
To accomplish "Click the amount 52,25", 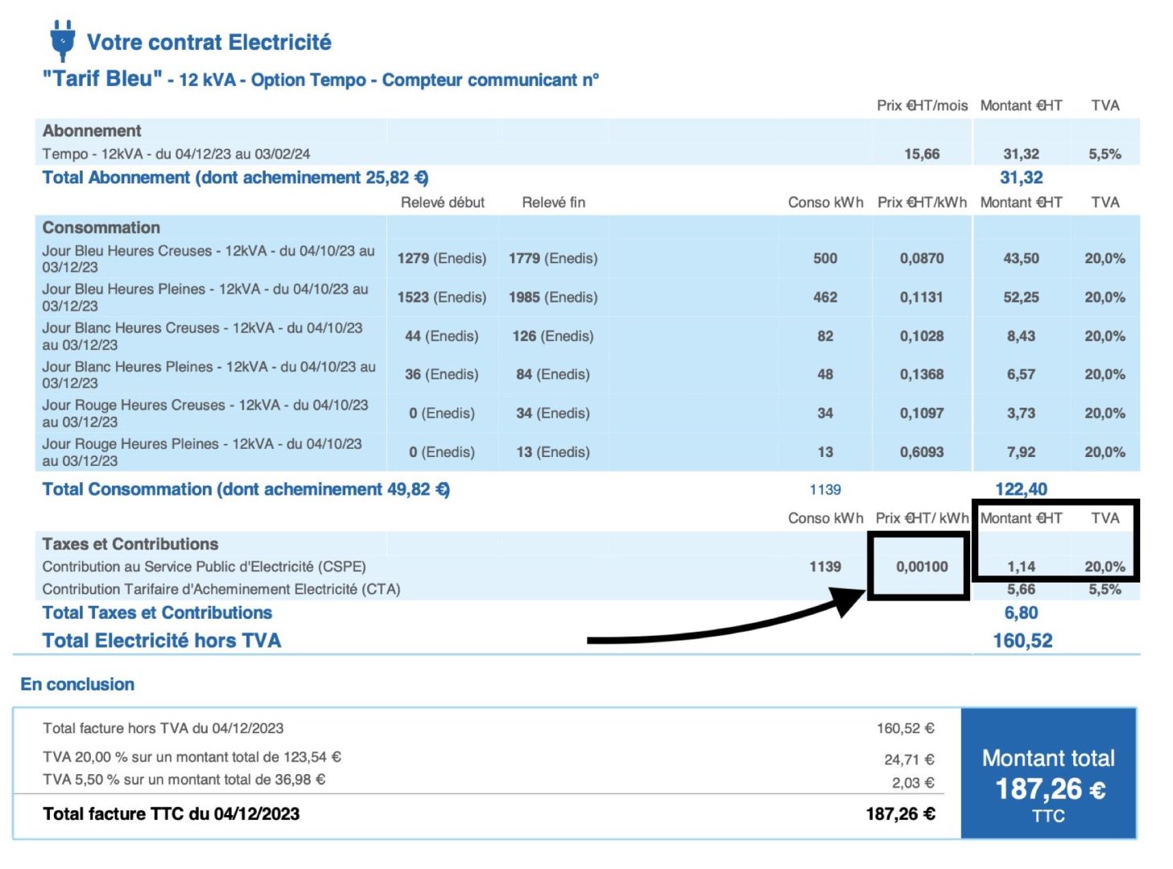I will coord(1021,297).
